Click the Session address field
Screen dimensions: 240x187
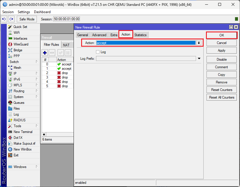(67, 19)
